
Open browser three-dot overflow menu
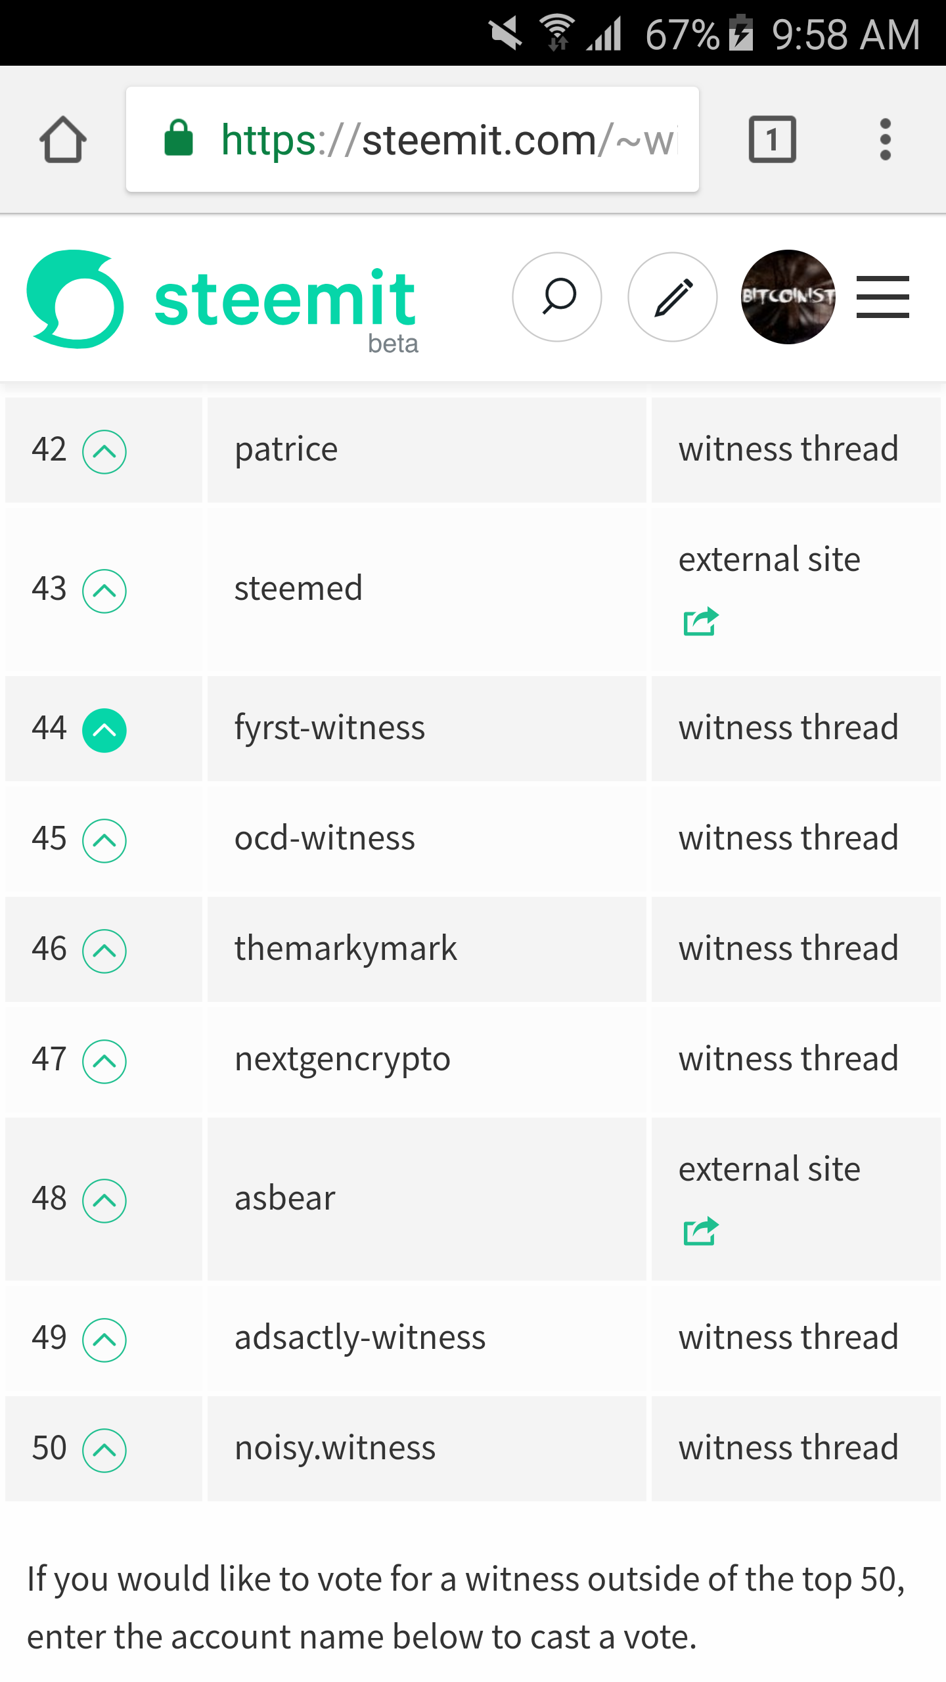coord(886,139)
